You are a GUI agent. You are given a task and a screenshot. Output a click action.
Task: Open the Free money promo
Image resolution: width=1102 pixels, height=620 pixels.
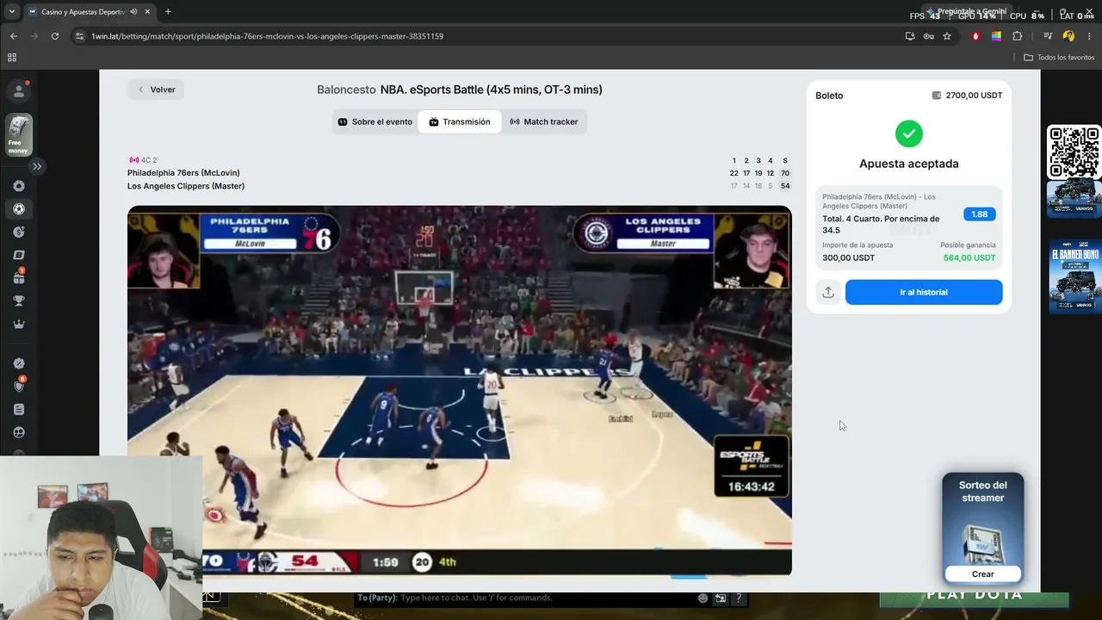(x=19, y=135)
